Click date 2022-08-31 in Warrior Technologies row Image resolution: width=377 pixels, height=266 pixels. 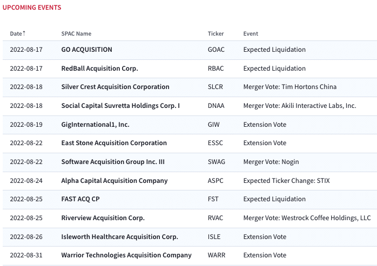point(26,255)
